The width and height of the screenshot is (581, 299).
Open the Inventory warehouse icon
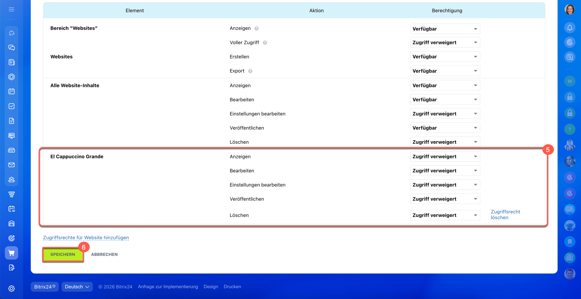click(x=11, y=223)
